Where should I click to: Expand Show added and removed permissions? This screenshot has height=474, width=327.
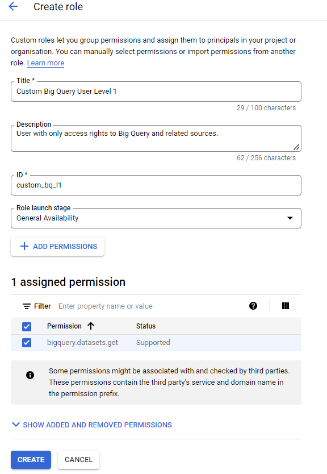pyautogui.click(x=92, y=425)
